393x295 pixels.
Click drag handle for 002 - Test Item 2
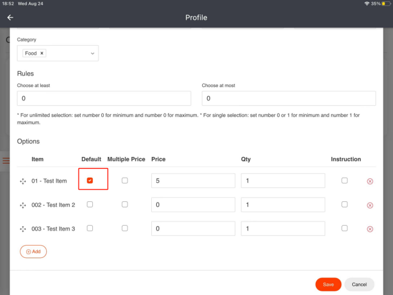coord(23,205)
